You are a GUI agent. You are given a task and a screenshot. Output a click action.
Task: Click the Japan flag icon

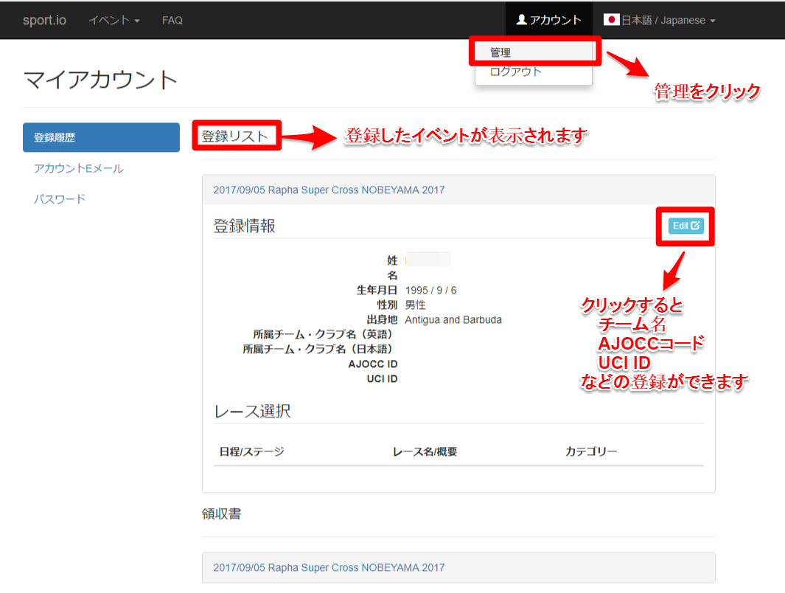[611, 21]
